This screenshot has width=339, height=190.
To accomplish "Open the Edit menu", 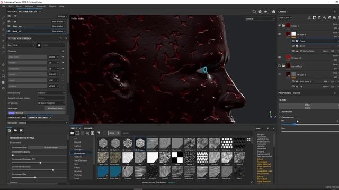I will tap(11, 6).
